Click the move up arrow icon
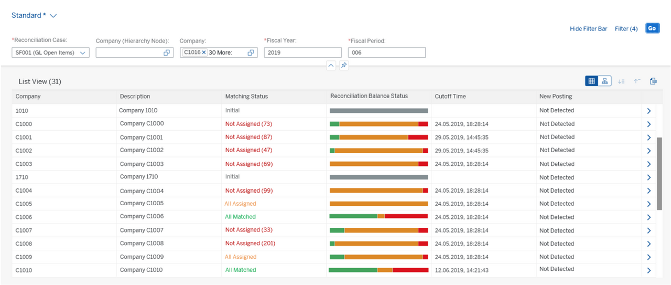The height and width of the screenshot is (285, 671). (x=637, y=81)
